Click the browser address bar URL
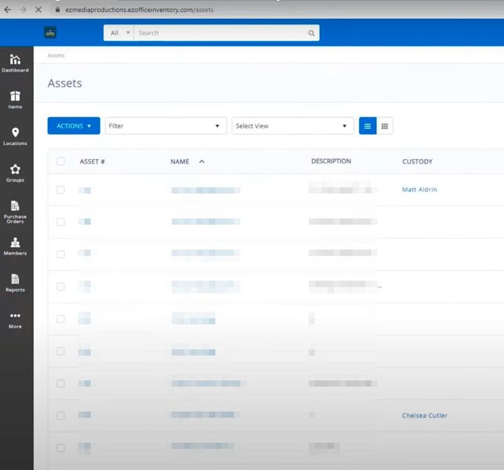 [140, 10]
